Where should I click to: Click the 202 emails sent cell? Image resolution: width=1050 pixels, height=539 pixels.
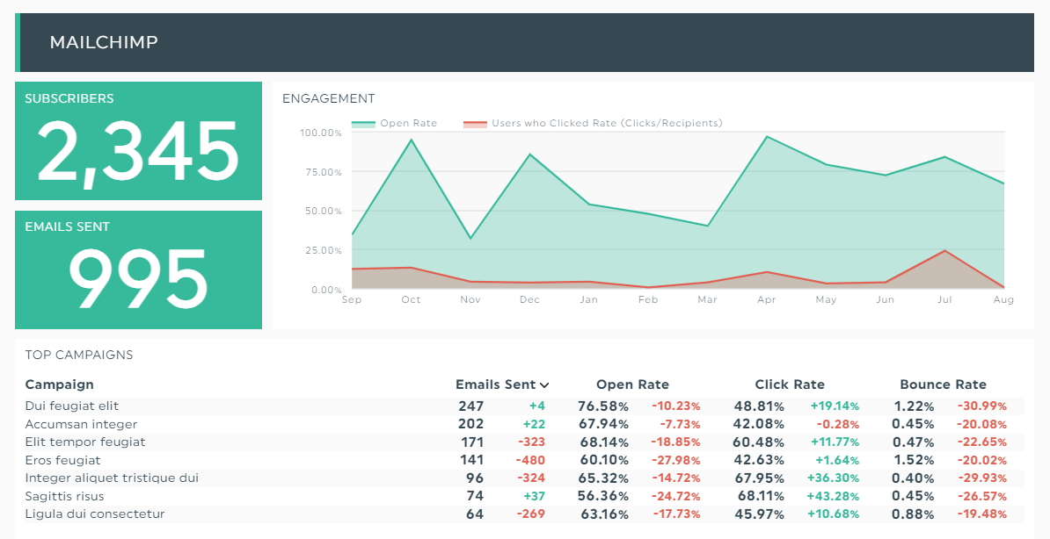(x=470, y=424)
